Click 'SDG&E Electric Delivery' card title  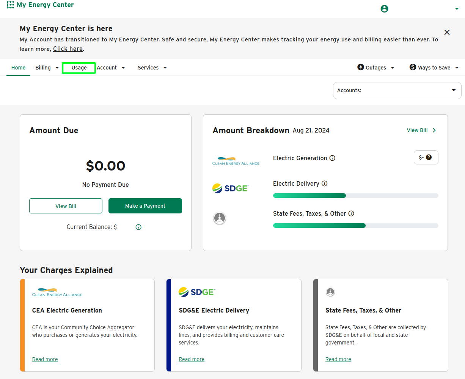tap(214, 310)
